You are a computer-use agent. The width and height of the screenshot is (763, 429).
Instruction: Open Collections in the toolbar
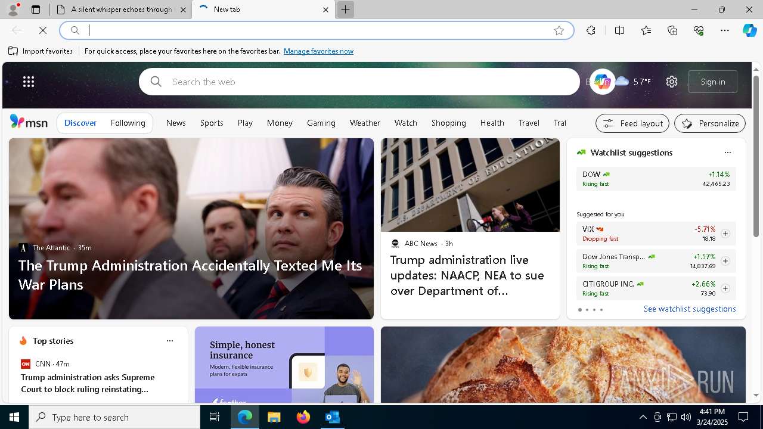click(x=672, y=30)
